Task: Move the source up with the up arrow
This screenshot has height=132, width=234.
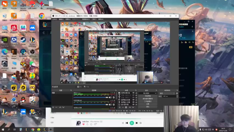Action: pyautogui.click(x=130, y=107)
